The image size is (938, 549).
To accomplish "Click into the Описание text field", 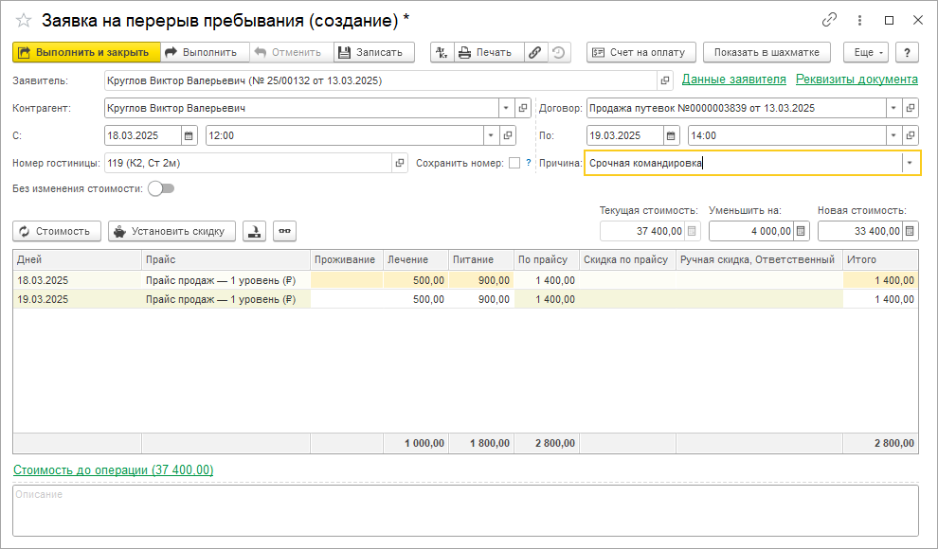I will [464, 511].
